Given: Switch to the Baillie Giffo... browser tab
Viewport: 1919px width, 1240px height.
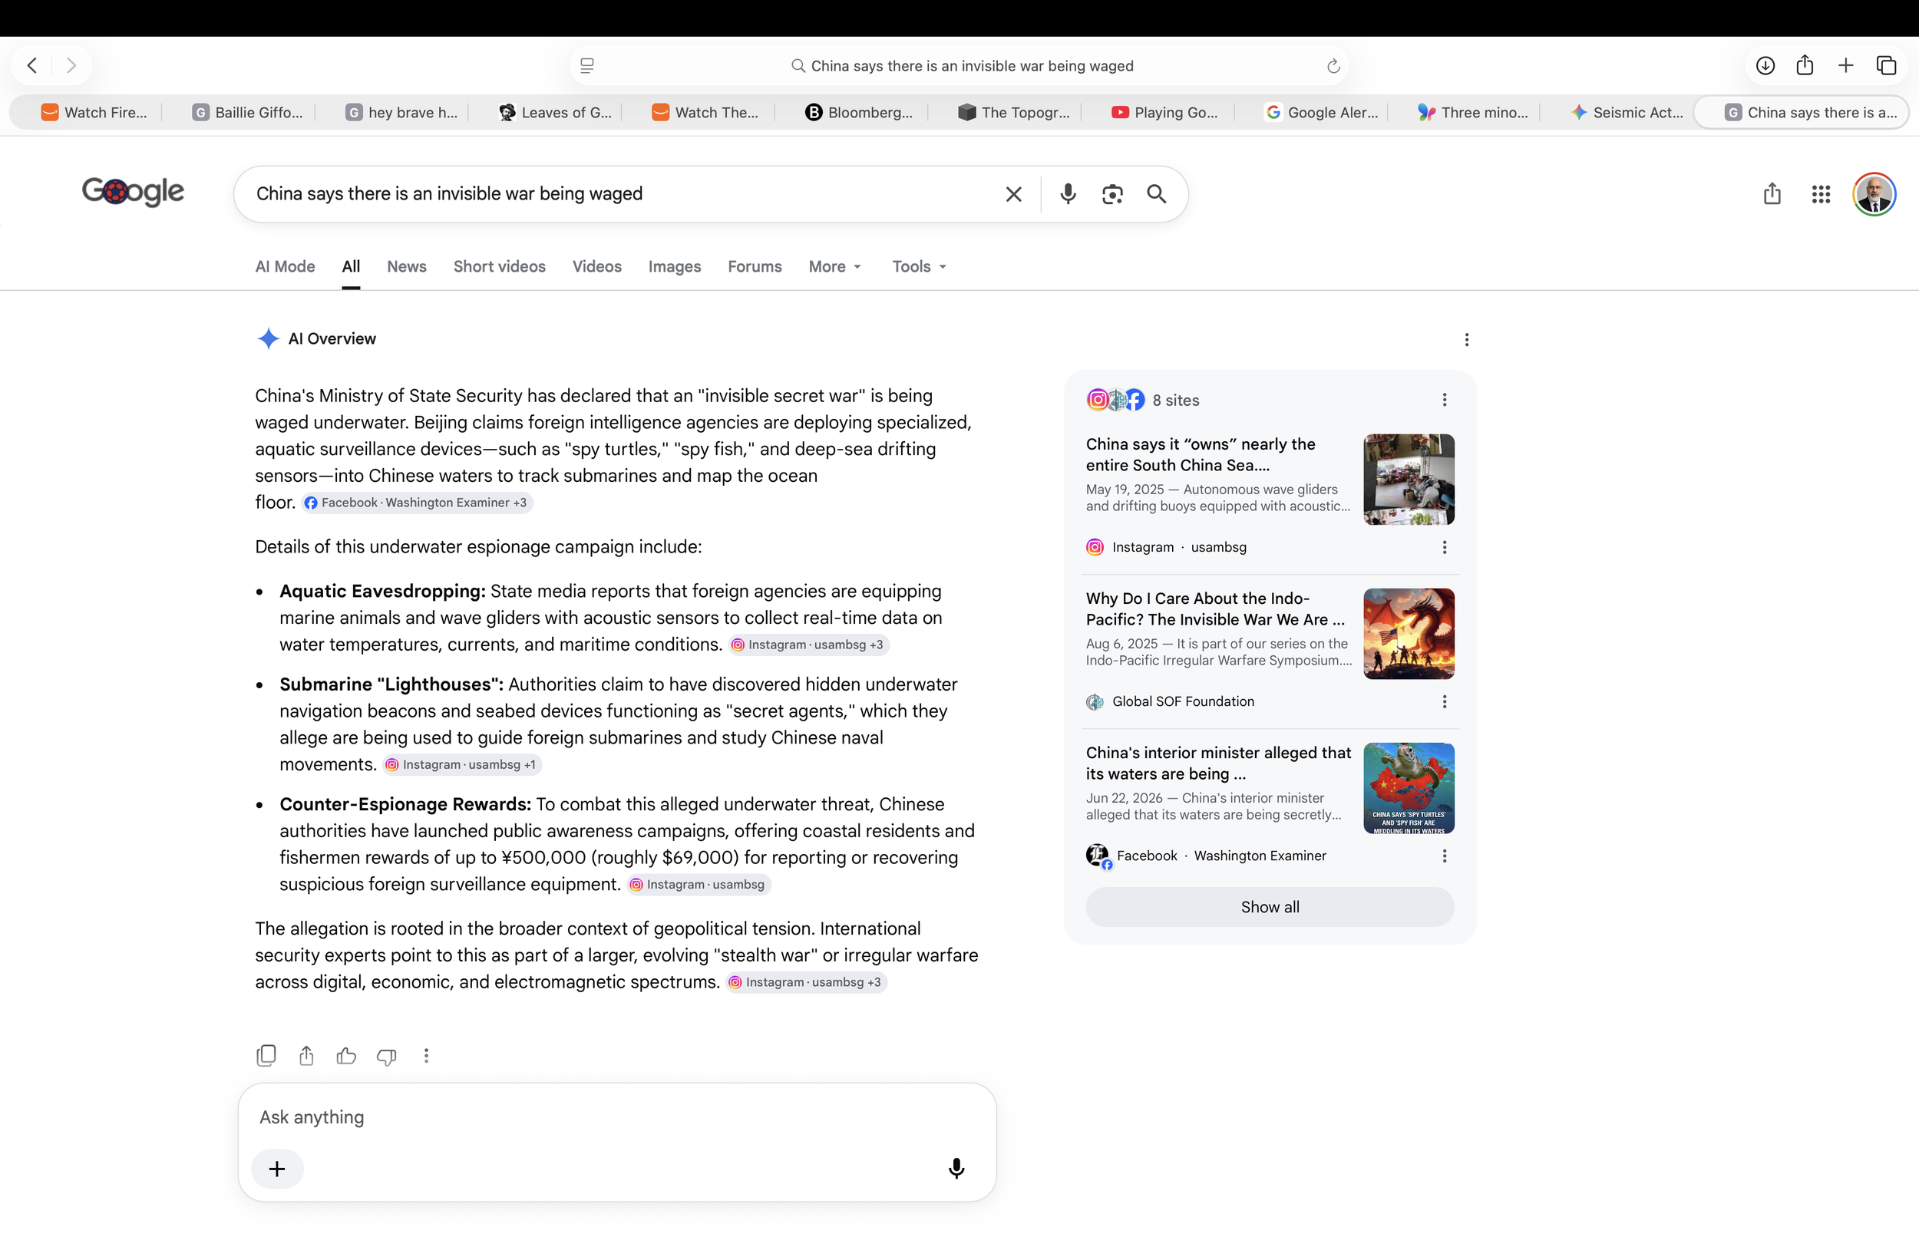Looking at the screenshot, I should [x=247, y=113].
